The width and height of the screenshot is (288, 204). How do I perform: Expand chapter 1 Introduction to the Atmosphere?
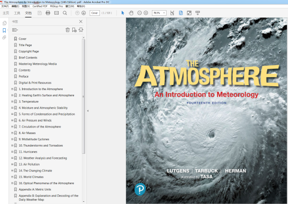click(12, 89)
